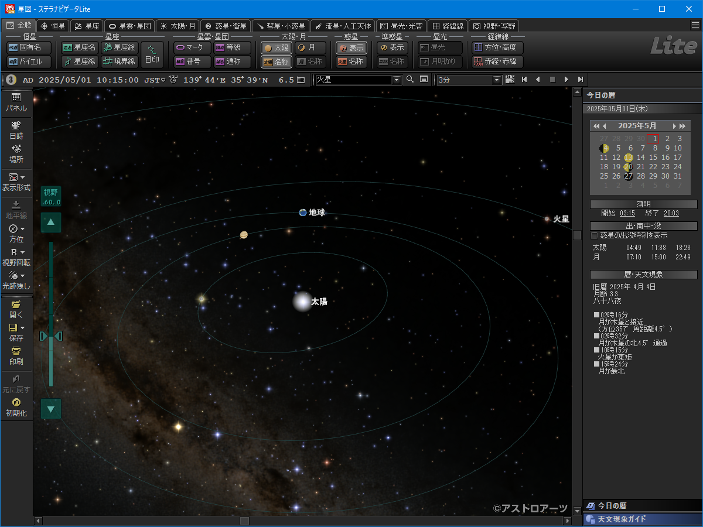This screenshot has height=527, width=703.
Task: Open the 日時 date-time settings
Action: [x=16, y=130]
